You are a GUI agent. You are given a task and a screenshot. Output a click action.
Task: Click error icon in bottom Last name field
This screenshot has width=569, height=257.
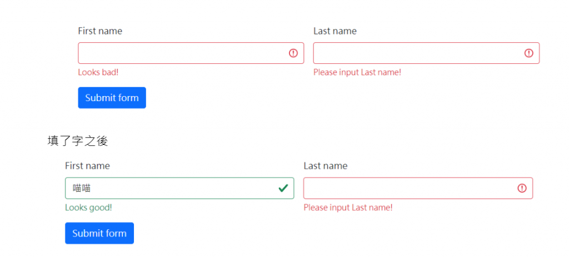(522, 188)
